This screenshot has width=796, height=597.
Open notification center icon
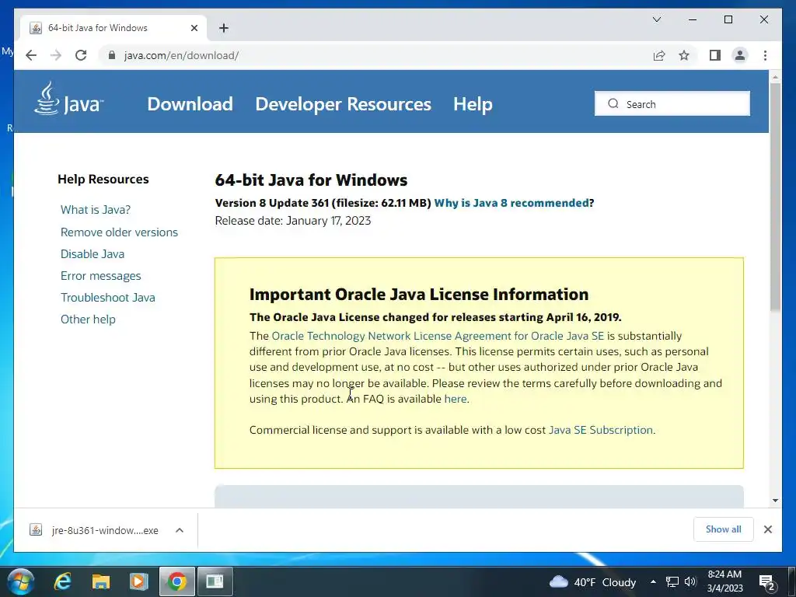[x=766, y=581]
